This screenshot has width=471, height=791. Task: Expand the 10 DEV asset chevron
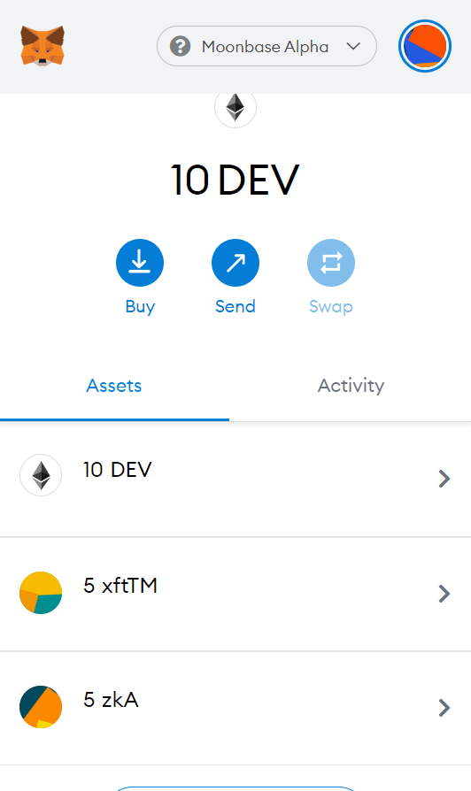tap(444, 479)
